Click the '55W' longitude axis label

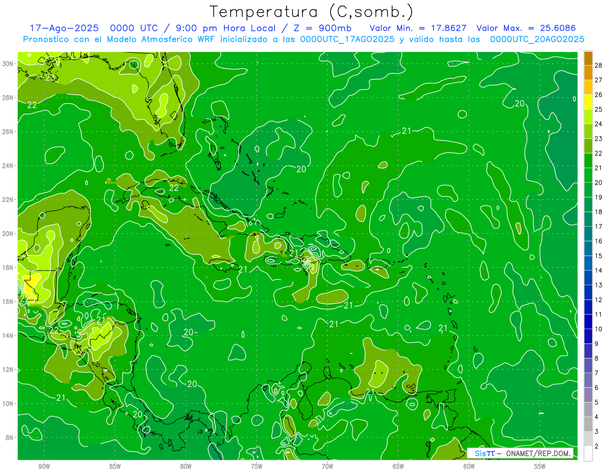click(x=540, y=466)
